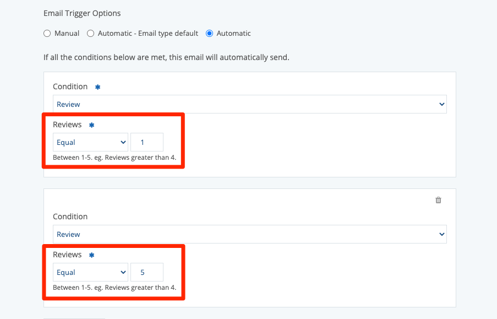497x319 pixels.
Task: Click the asterisk beside the first Condition label
Action: (97, 87)
